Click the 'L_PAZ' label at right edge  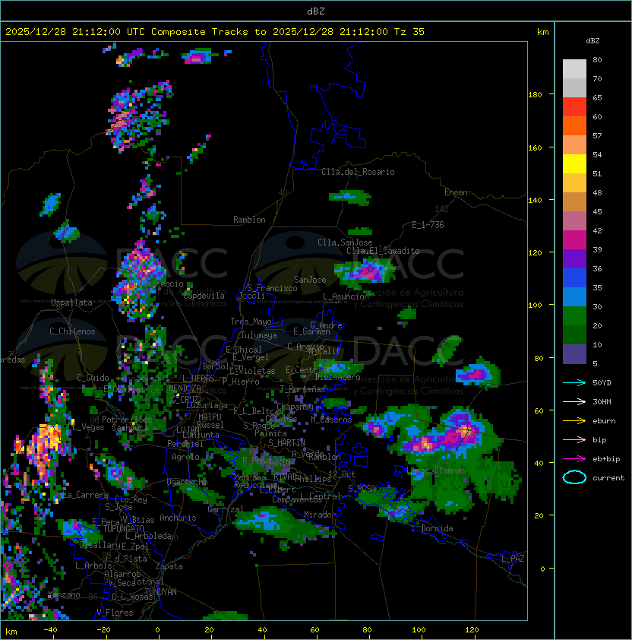513,559
